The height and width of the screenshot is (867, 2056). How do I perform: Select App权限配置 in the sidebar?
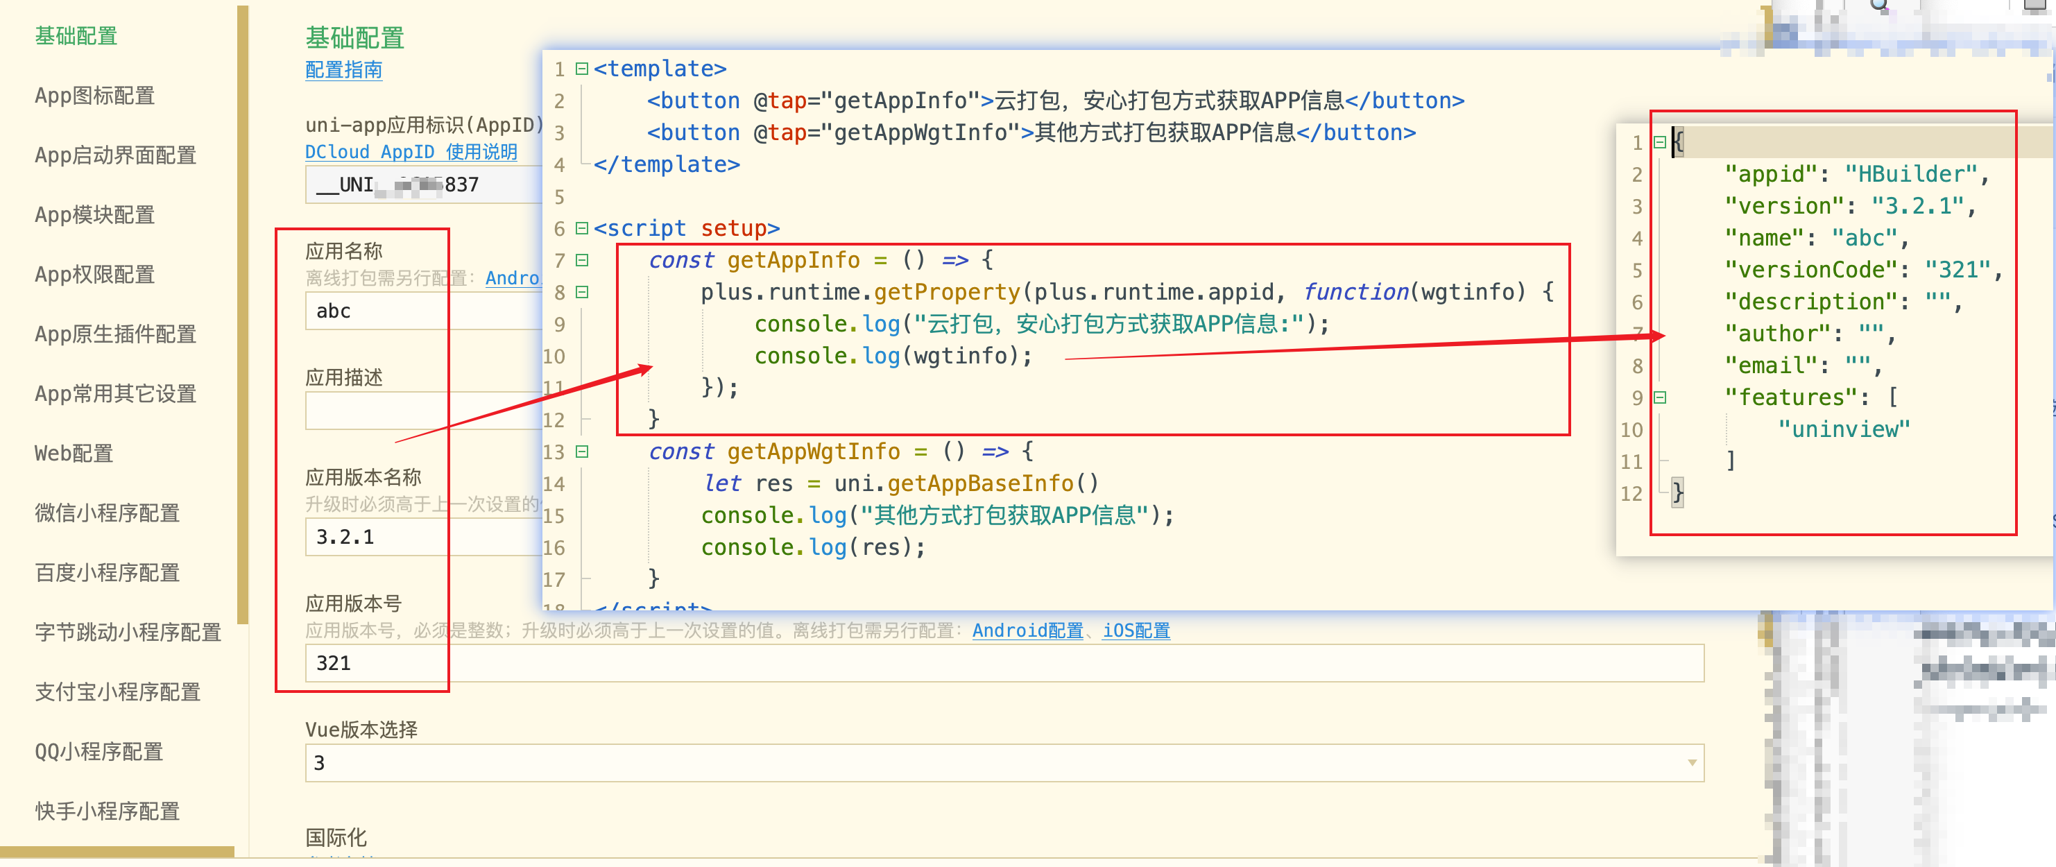tap(94, 275)
